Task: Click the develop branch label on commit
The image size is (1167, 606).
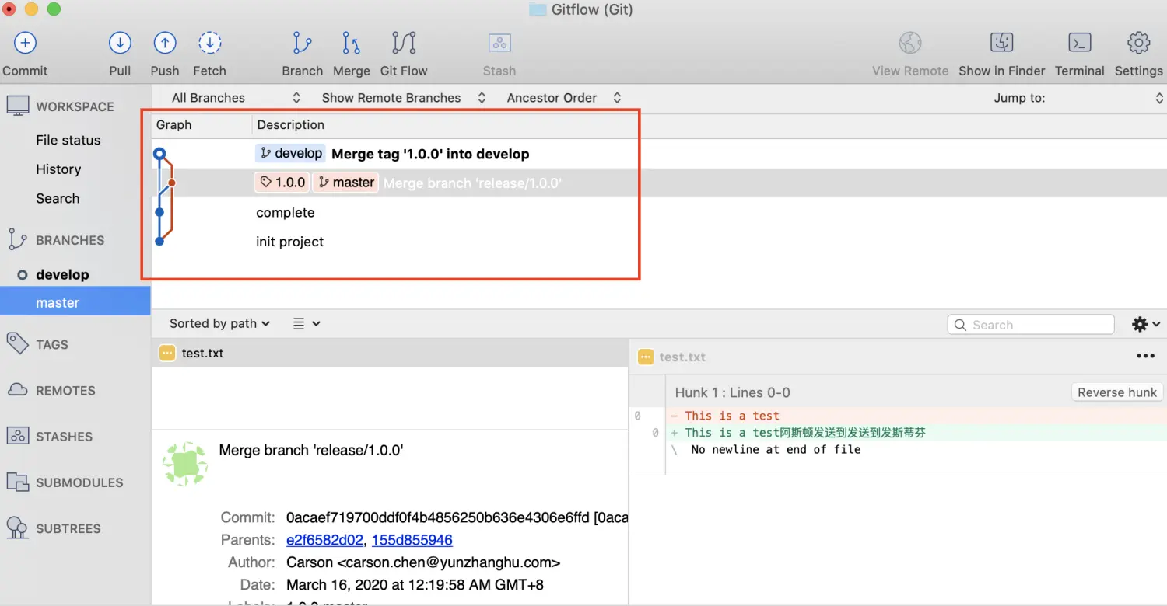Action: click(291, 153)
